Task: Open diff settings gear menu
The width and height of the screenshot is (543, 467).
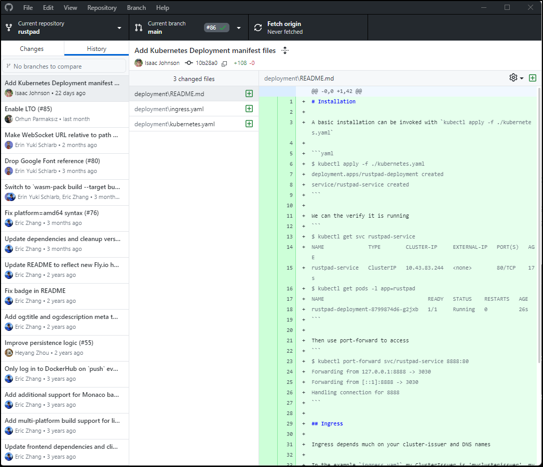Action: [x=513, y=77]
